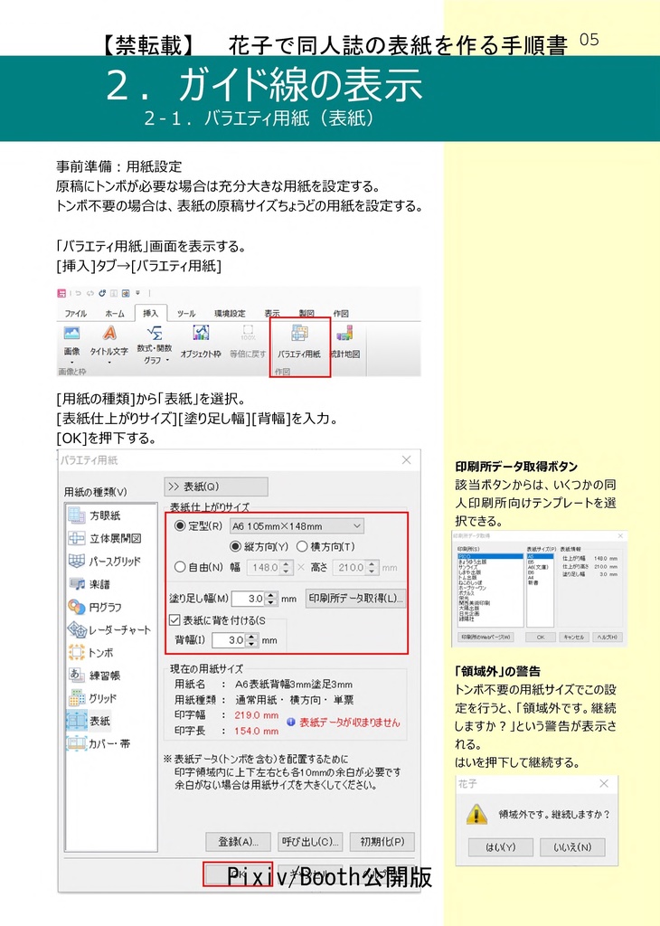Switch to the ツール tab

coord(186,313)
